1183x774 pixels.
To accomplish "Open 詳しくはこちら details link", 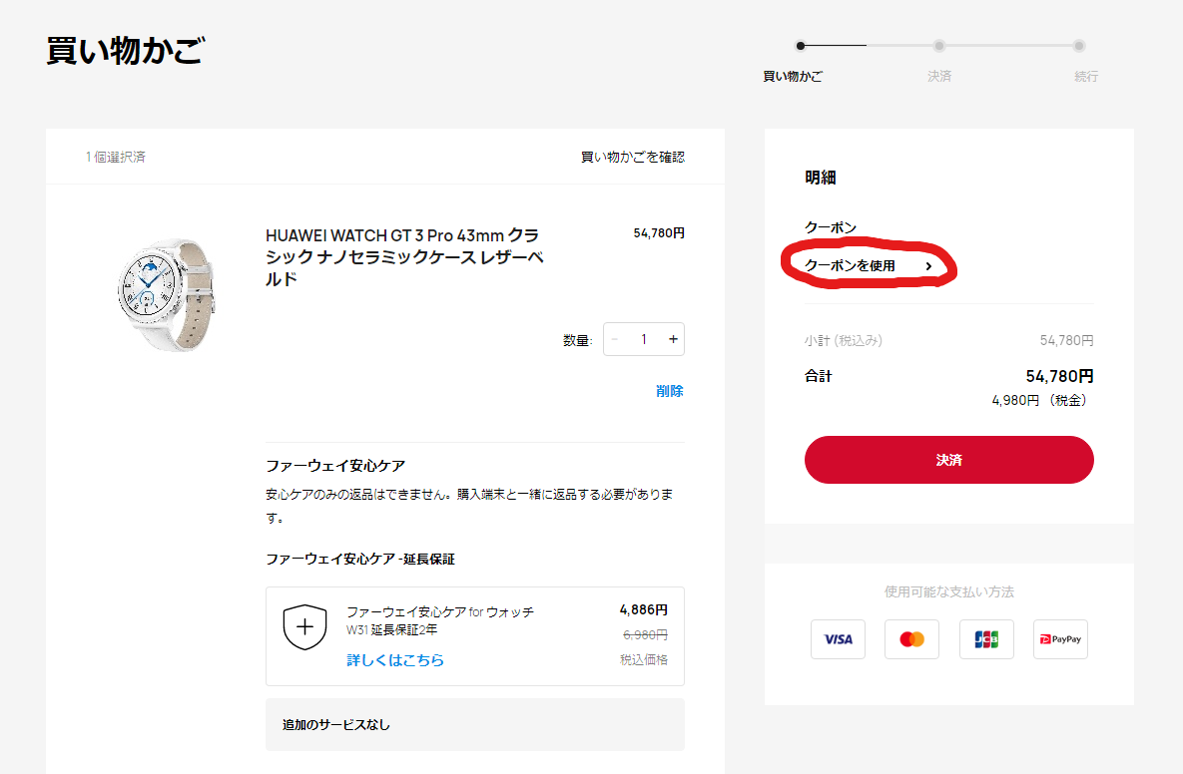I will [x=395, y=660].
